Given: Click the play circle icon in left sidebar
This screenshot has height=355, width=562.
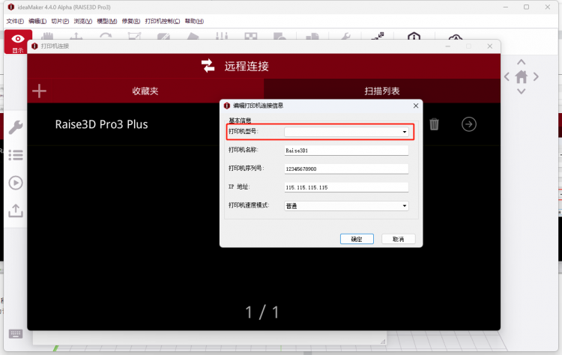Looking at the screenshot, I should click(16, 183).
